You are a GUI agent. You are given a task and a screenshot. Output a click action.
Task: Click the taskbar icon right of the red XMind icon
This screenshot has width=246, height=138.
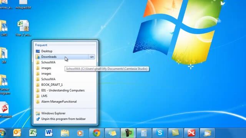[x=207, y=133]
